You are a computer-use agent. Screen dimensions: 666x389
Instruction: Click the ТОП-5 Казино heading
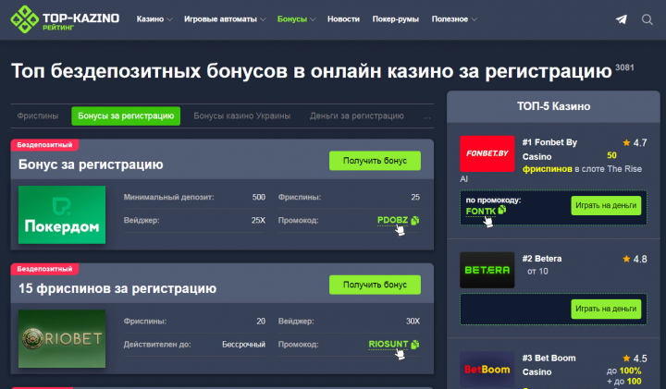[553, 106]
